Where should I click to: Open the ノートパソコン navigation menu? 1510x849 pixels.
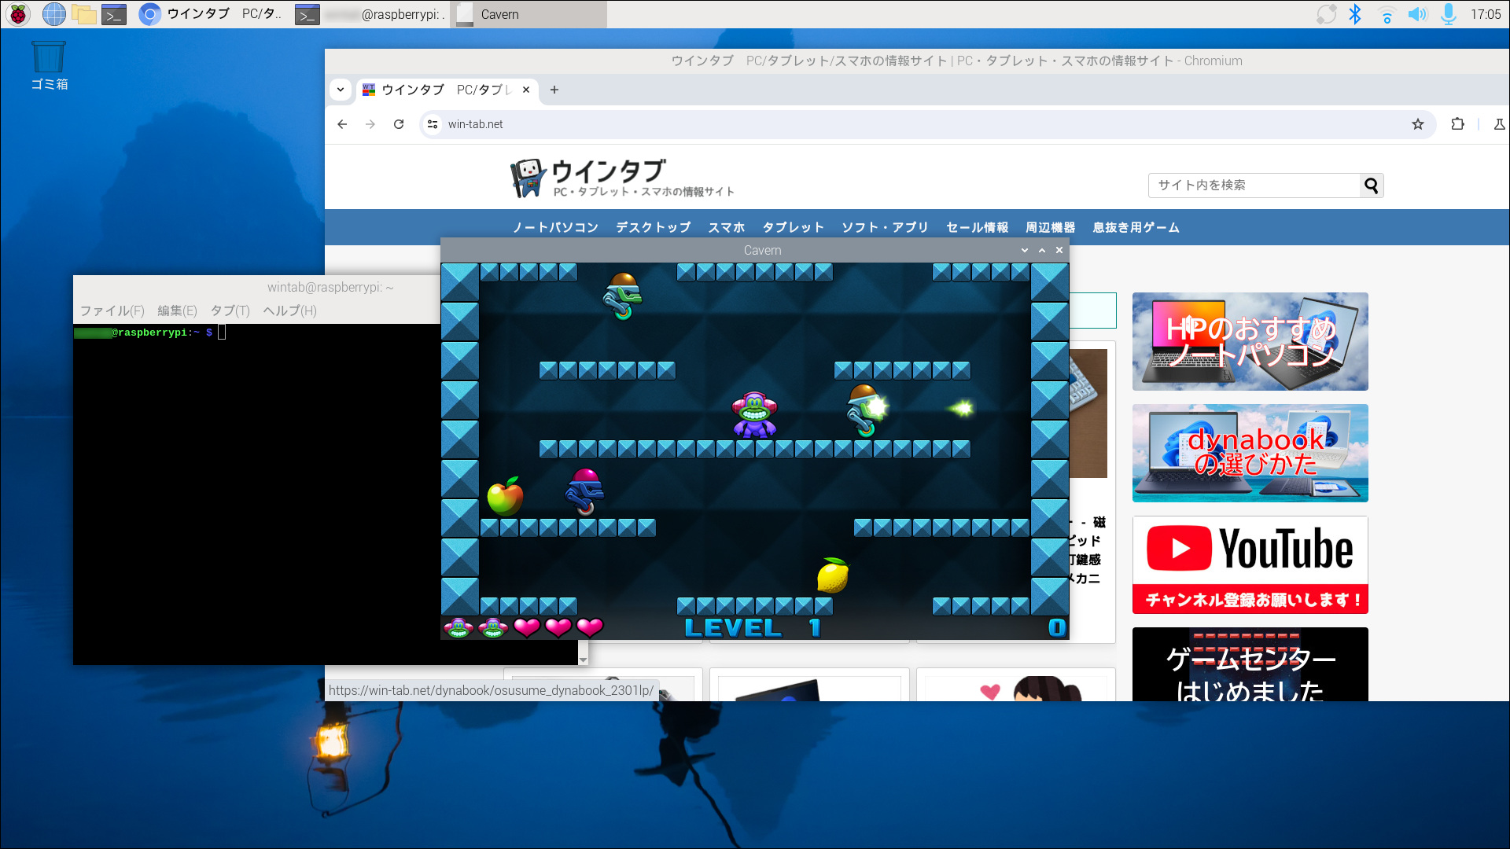[x=555, y=227]
